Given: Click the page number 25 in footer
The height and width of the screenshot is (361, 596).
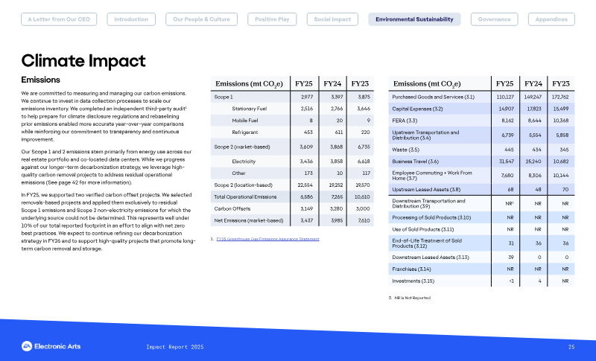Looking at the screenshot, I should tap(571, 347).
